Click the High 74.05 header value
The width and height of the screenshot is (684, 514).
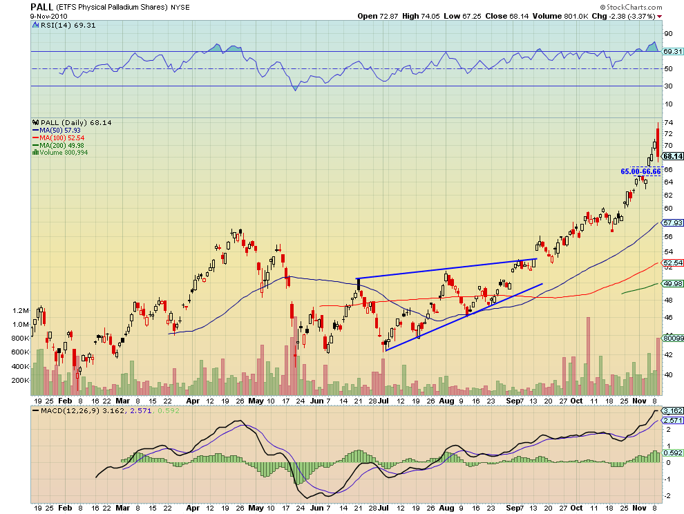tap(421, 16)
